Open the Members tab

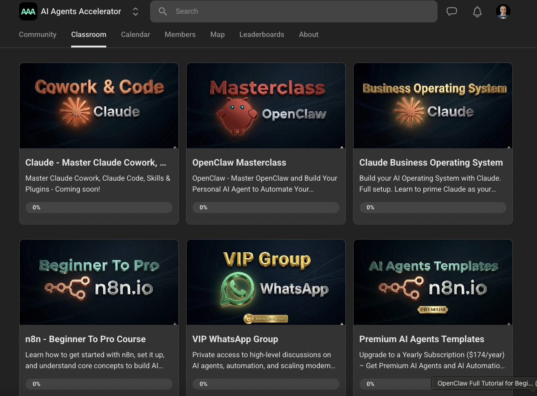click(180, 35)
